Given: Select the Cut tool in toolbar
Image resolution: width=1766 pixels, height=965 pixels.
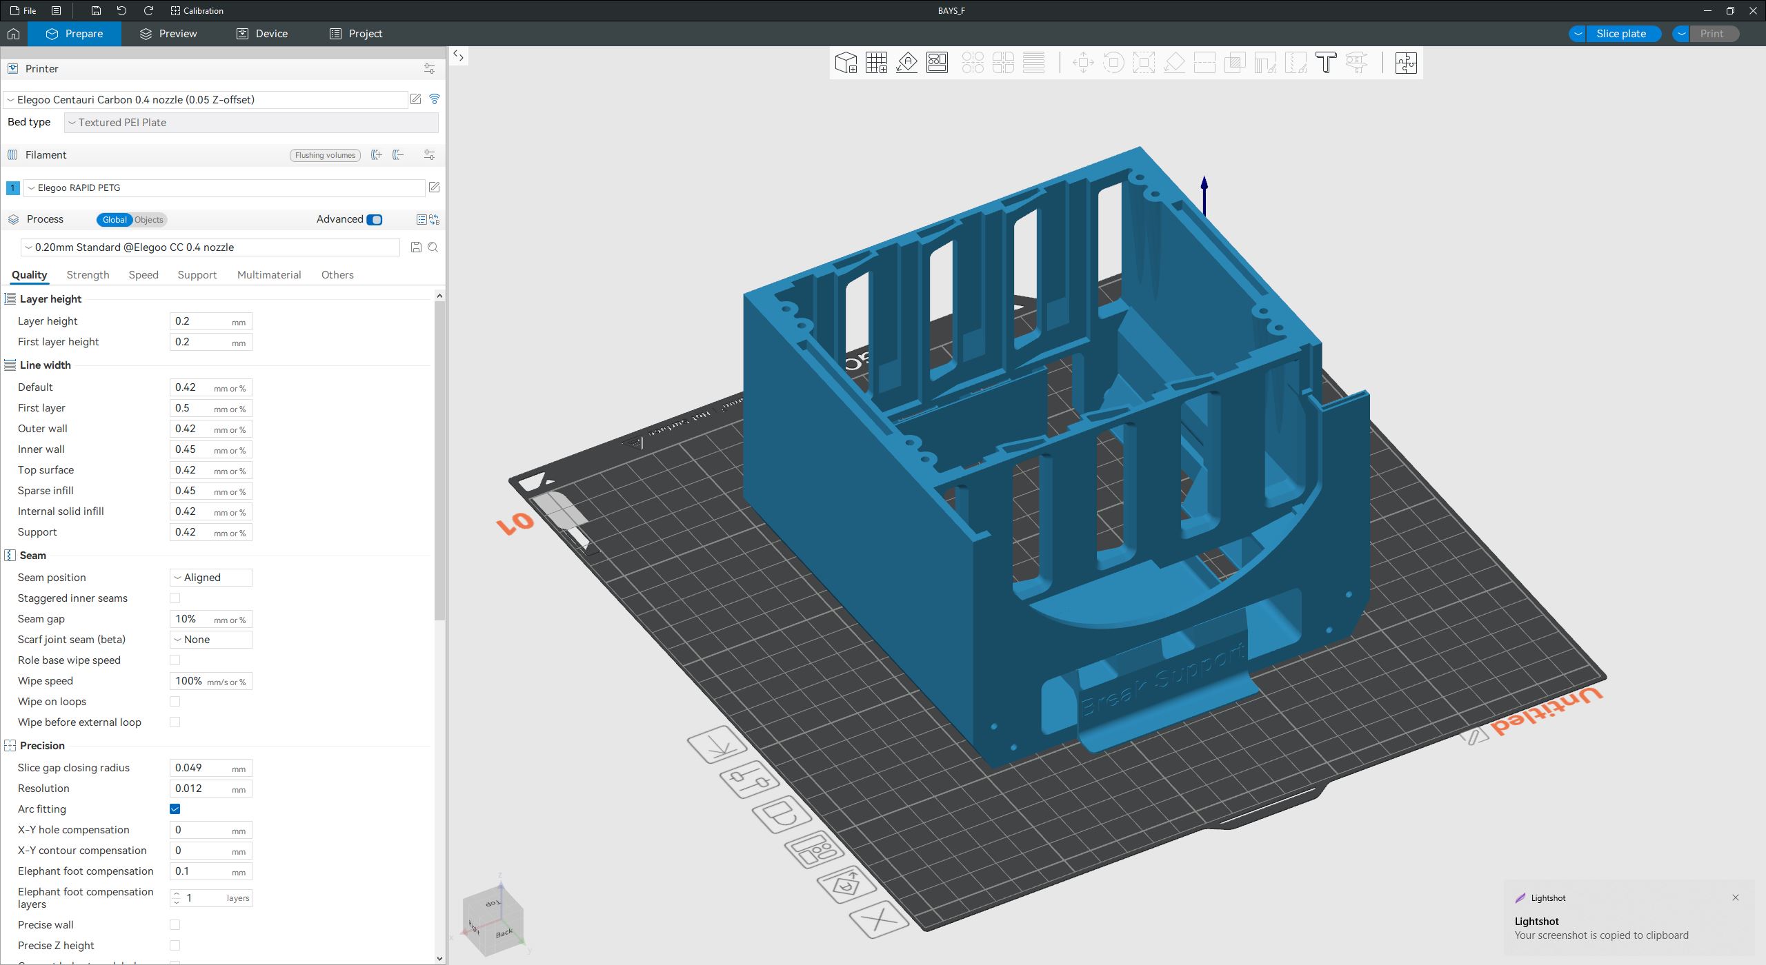Looking at the screenshot, I should [x=1204, y=63].
